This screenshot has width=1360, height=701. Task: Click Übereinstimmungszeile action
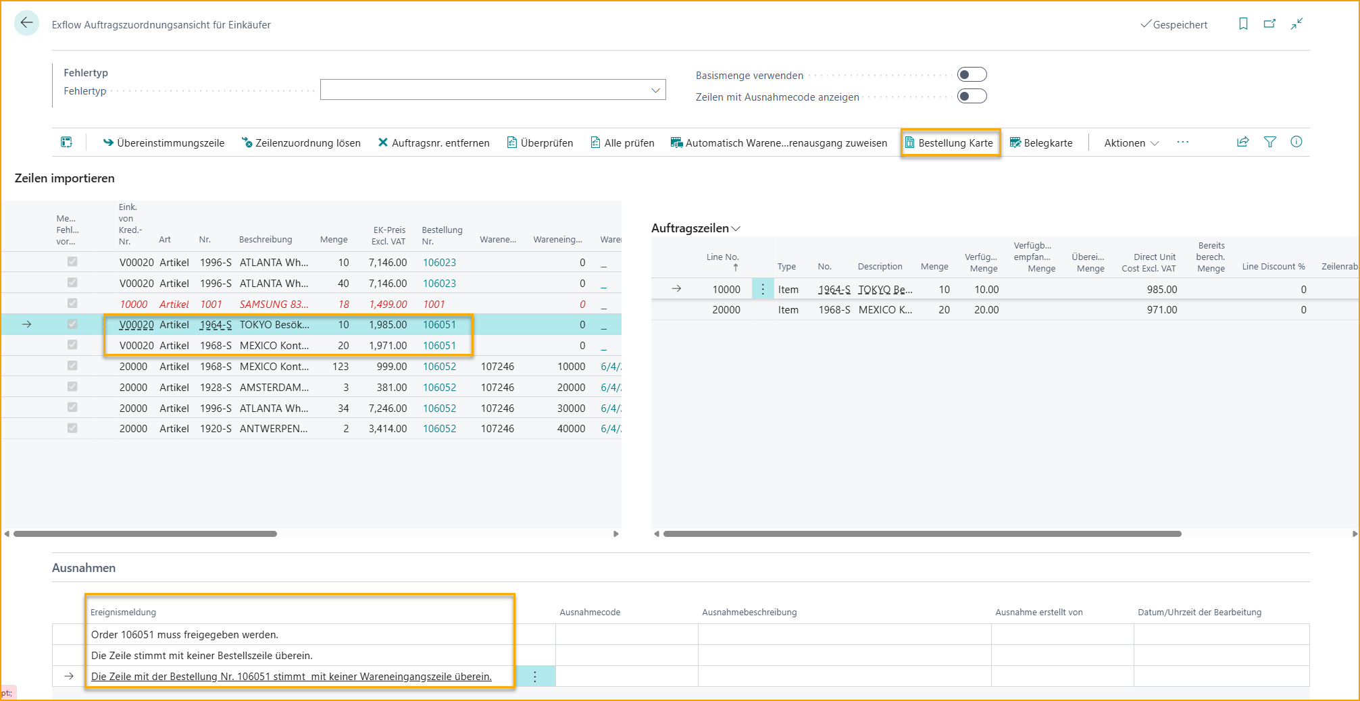tap(163, 142)
